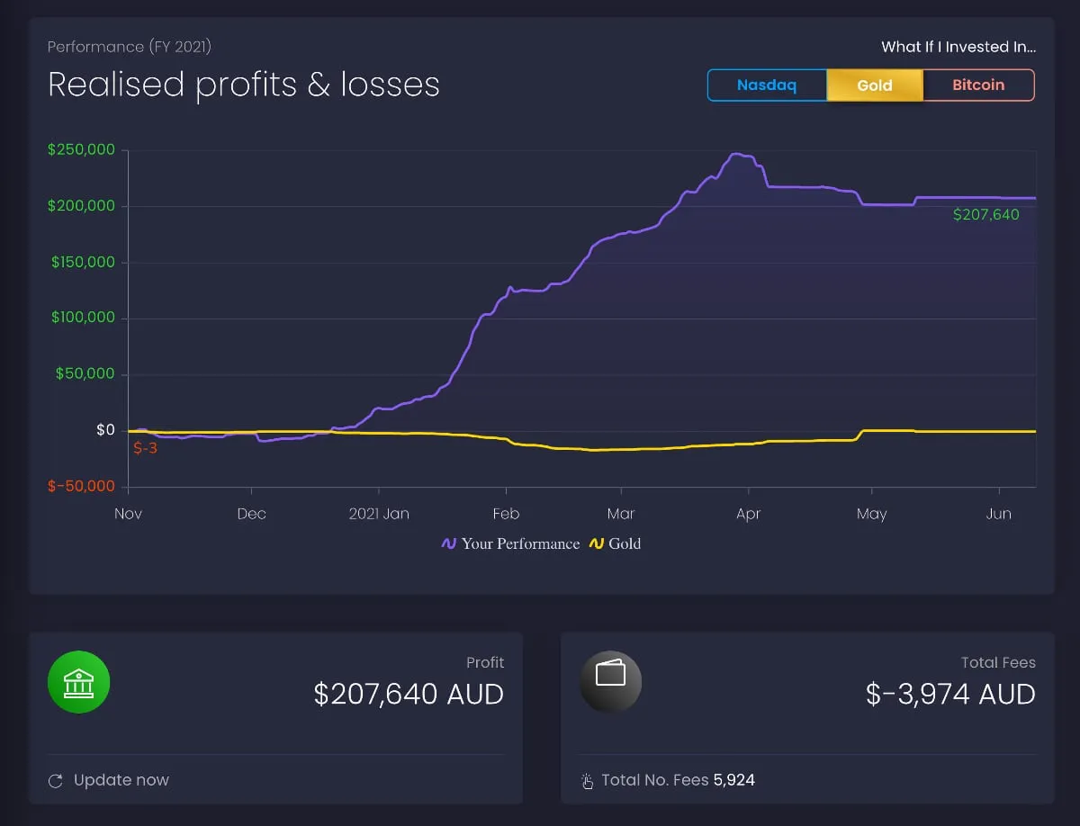Click the Mar x-axis label
The image size is (1080, 826).
[x=621, y=514]
